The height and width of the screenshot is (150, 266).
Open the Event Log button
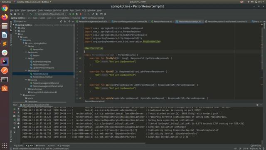point(256,146)
